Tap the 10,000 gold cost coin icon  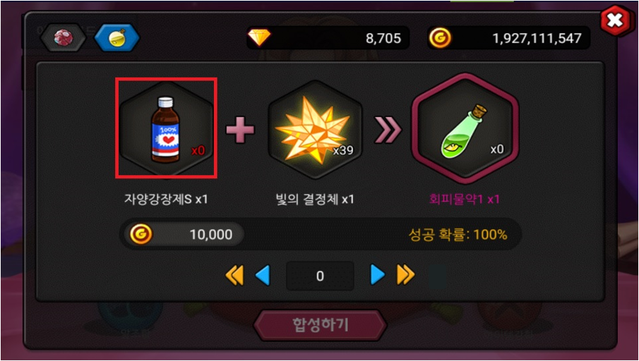tap(141, 234)
